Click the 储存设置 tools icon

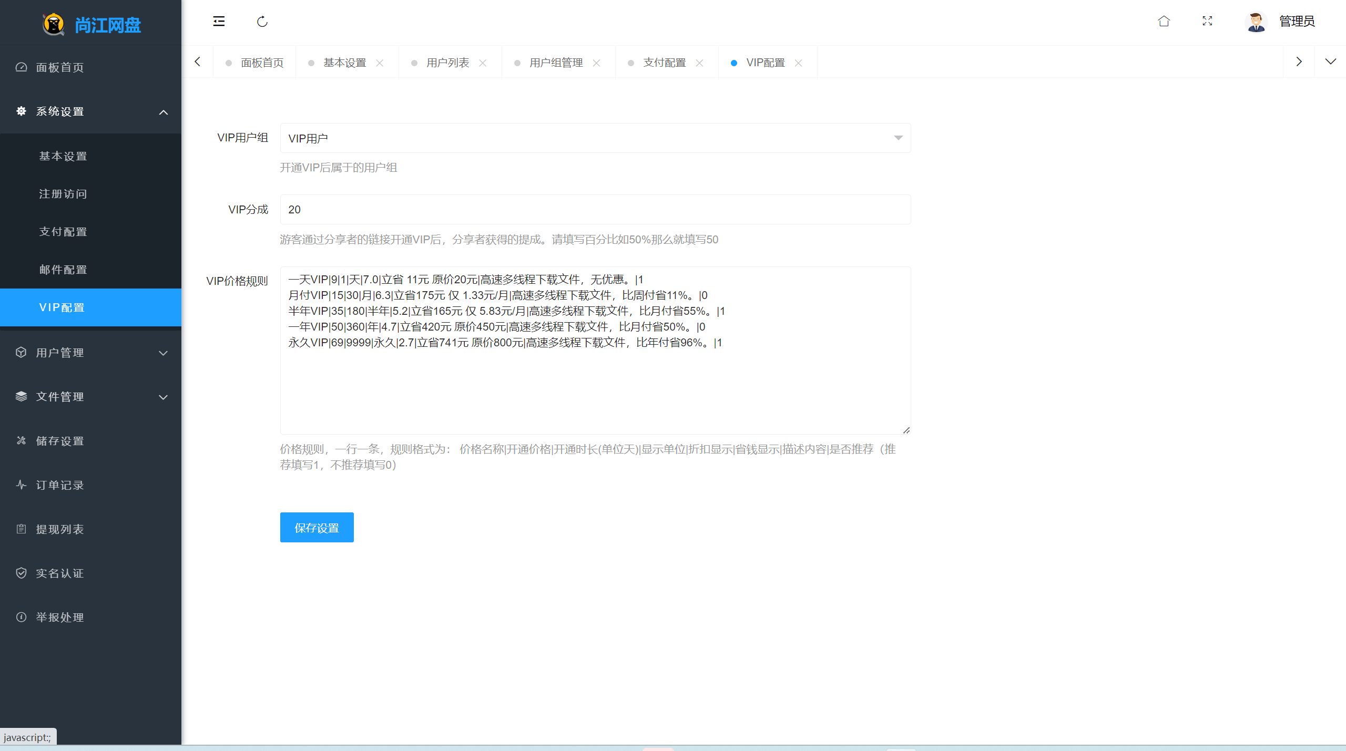click(21, 440)
